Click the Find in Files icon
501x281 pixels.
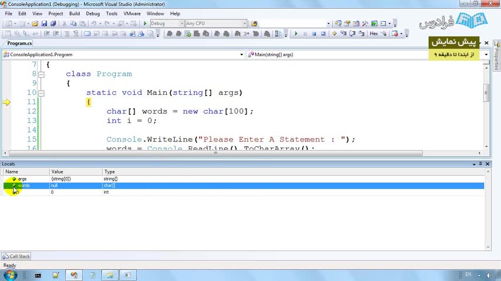(254, 23)
